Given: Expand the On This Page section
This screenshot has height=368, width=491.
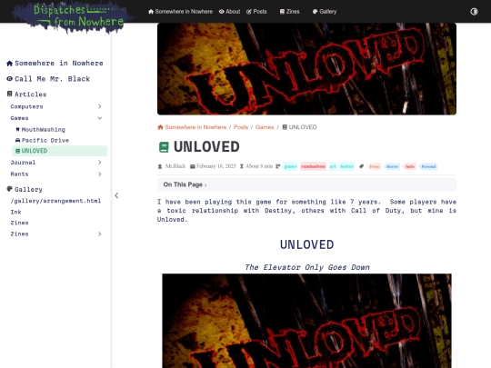Looking at the screenshot, I should coord(306,184).
